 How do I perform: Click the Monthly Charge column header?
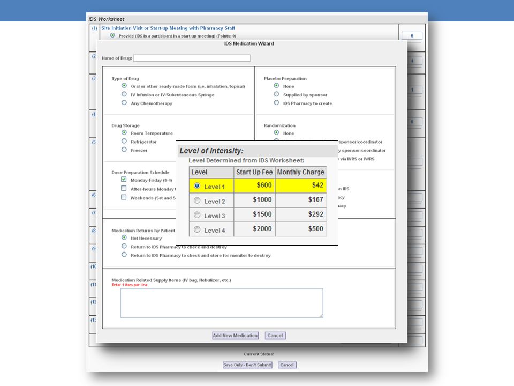click(x=301, y=172)
